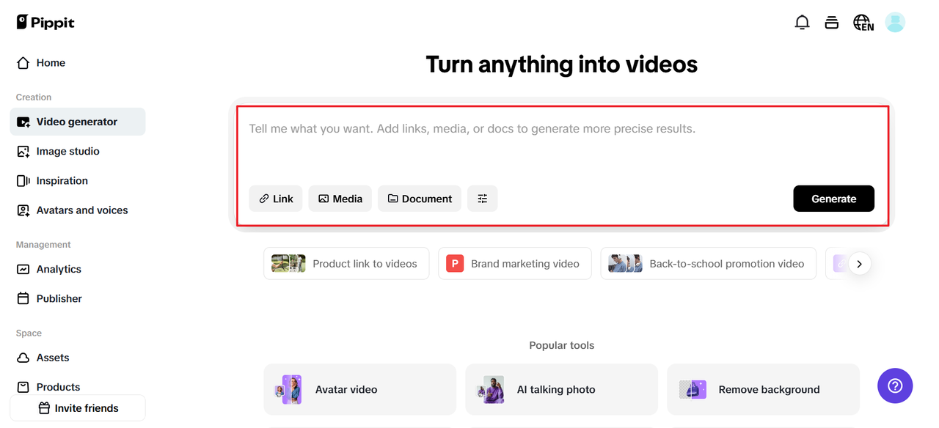
Task: Click the Publisher calendar icon
Action: [23, 298]
